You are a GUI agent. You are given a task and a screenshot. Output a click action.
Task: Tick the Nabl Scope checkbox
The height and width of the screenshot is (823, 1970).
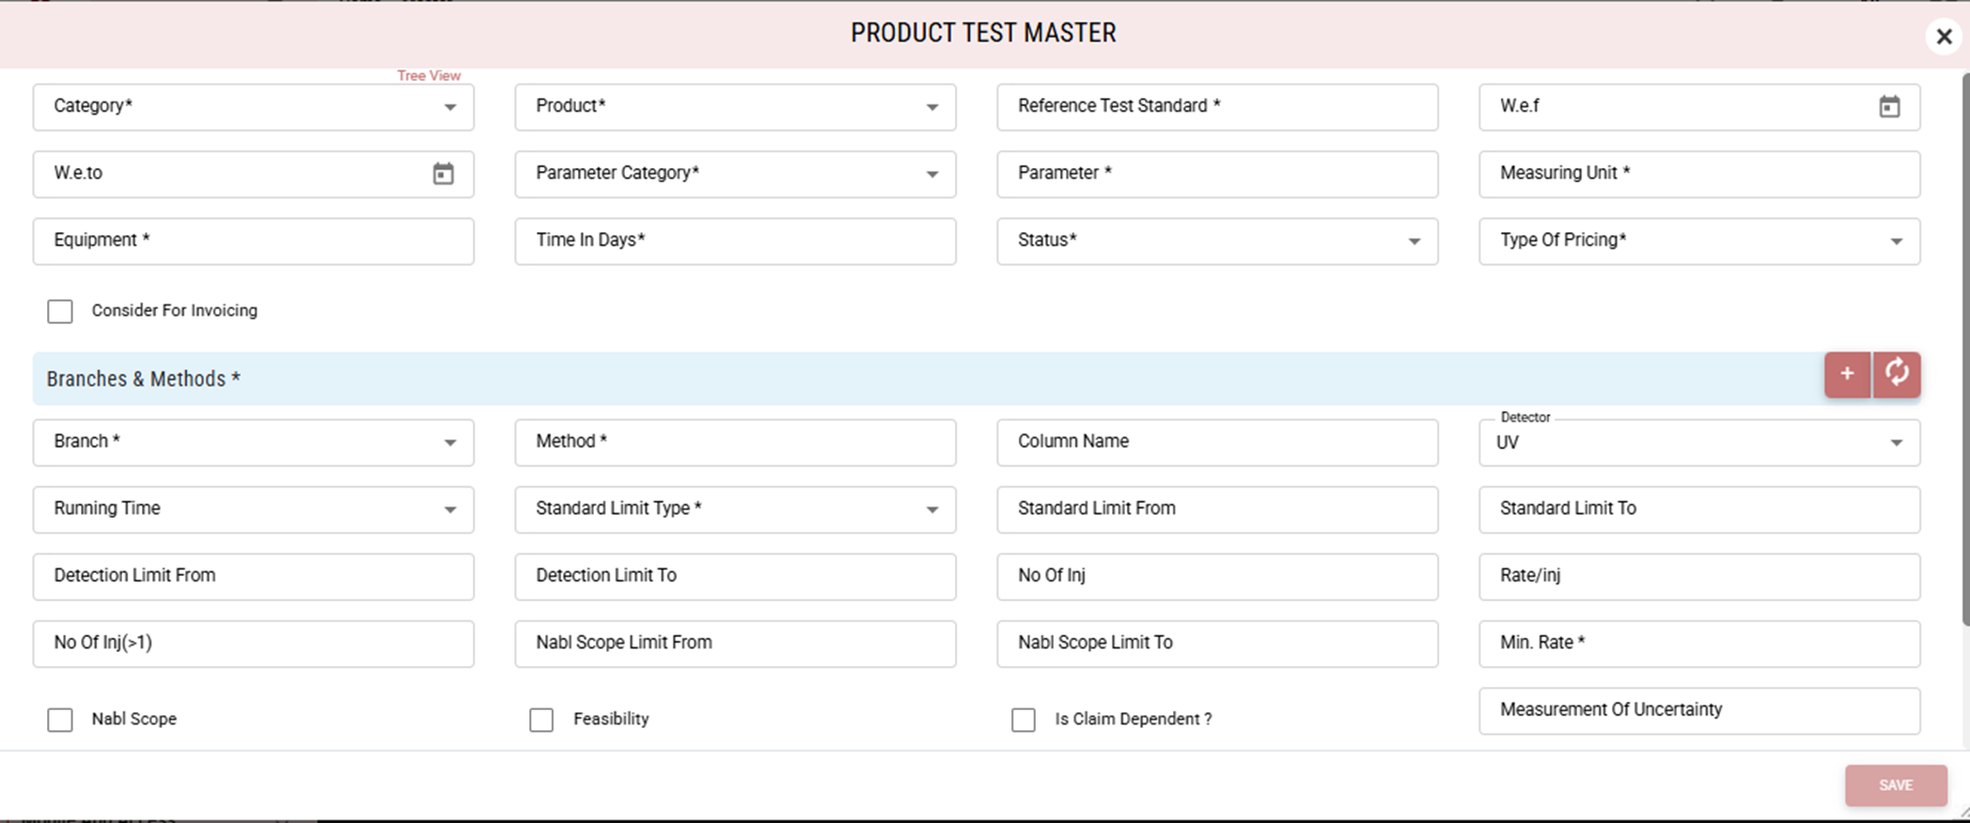tap(60, 720)
